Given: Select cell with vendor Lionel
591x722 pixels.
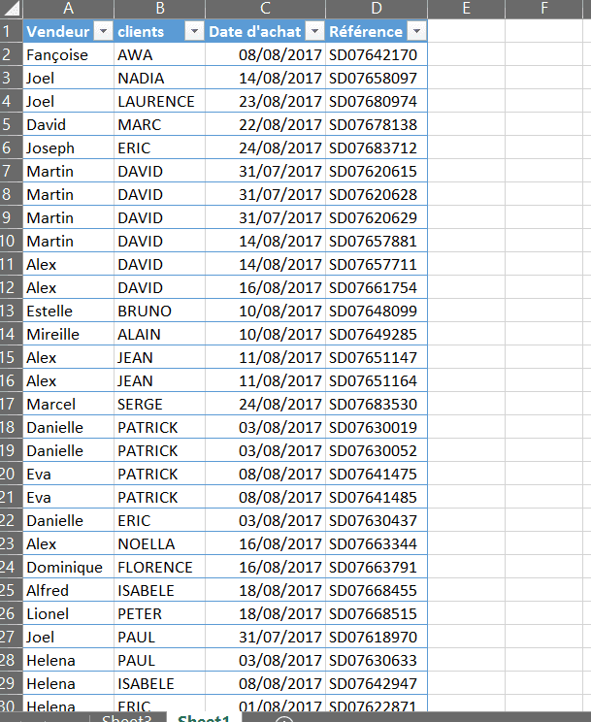Looking at the screenshot, I should coord(48,613).
